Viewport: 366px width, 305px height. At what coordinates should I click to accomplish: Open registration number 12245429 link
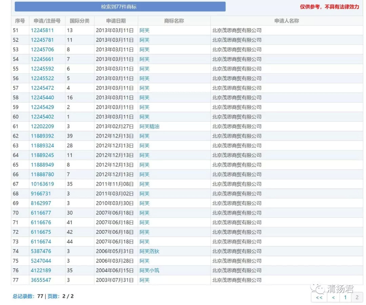click(42, 107)
